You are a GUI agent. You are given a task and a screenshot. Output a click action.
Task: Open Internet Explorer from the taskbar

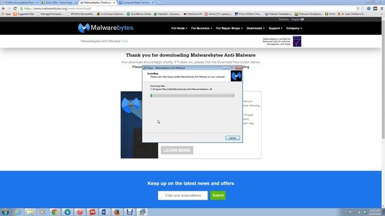(17, 212)
